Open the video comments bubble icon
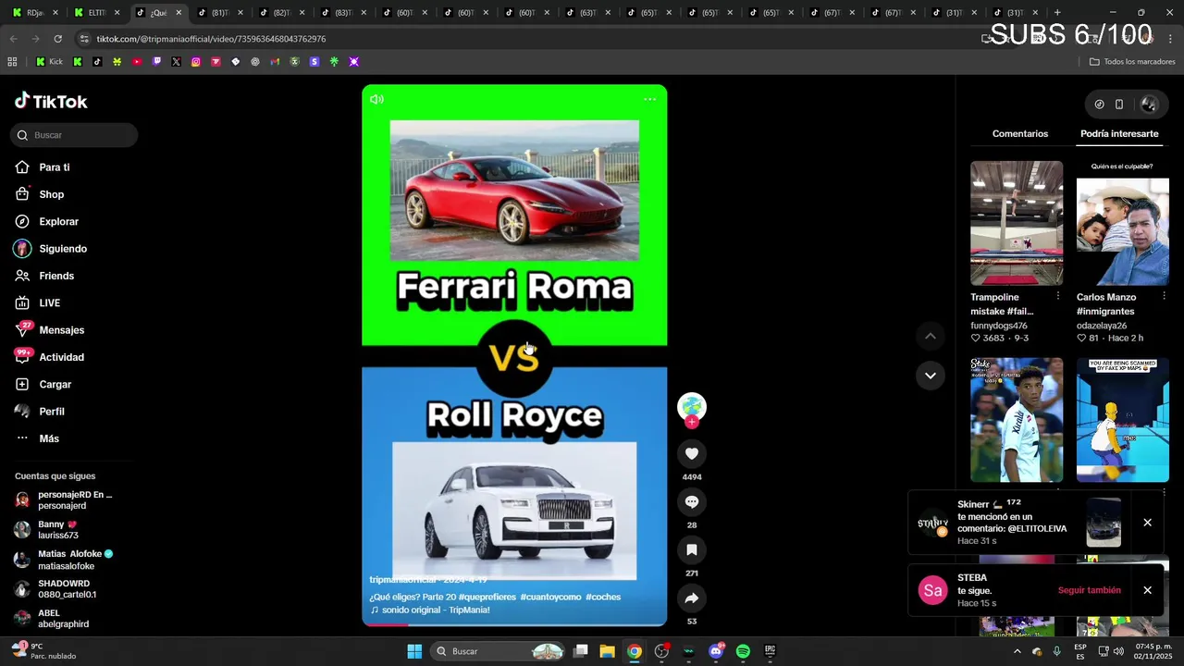 tap(691, 501)
